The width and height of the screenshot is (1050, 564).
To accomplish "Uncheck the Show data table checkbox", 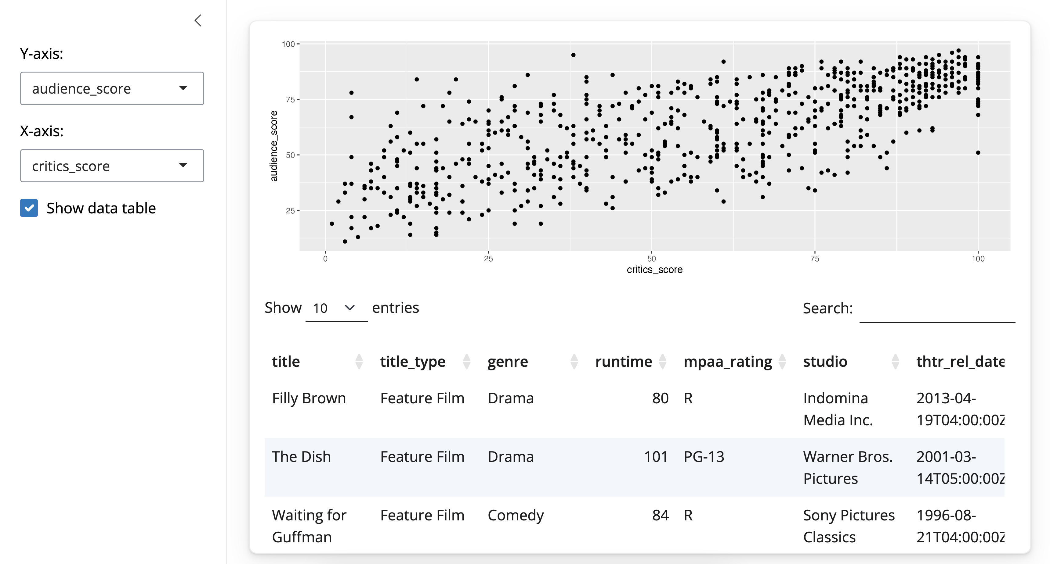I will point(29,208).
